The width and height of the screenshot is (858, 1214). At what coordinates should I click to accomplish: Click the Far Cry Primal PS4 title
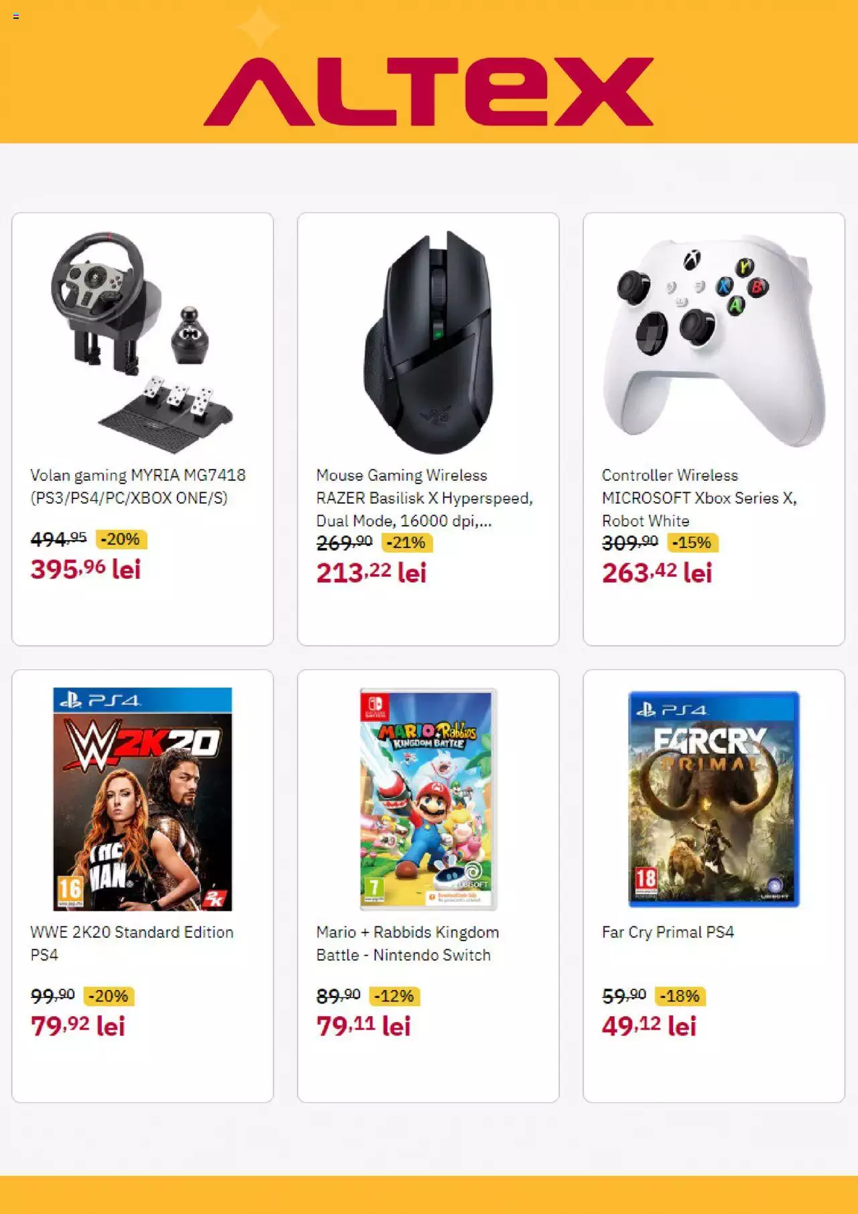668,932
